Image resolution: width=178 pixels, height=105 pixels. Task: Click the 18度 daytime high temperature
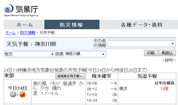click(x=164, y=89)
